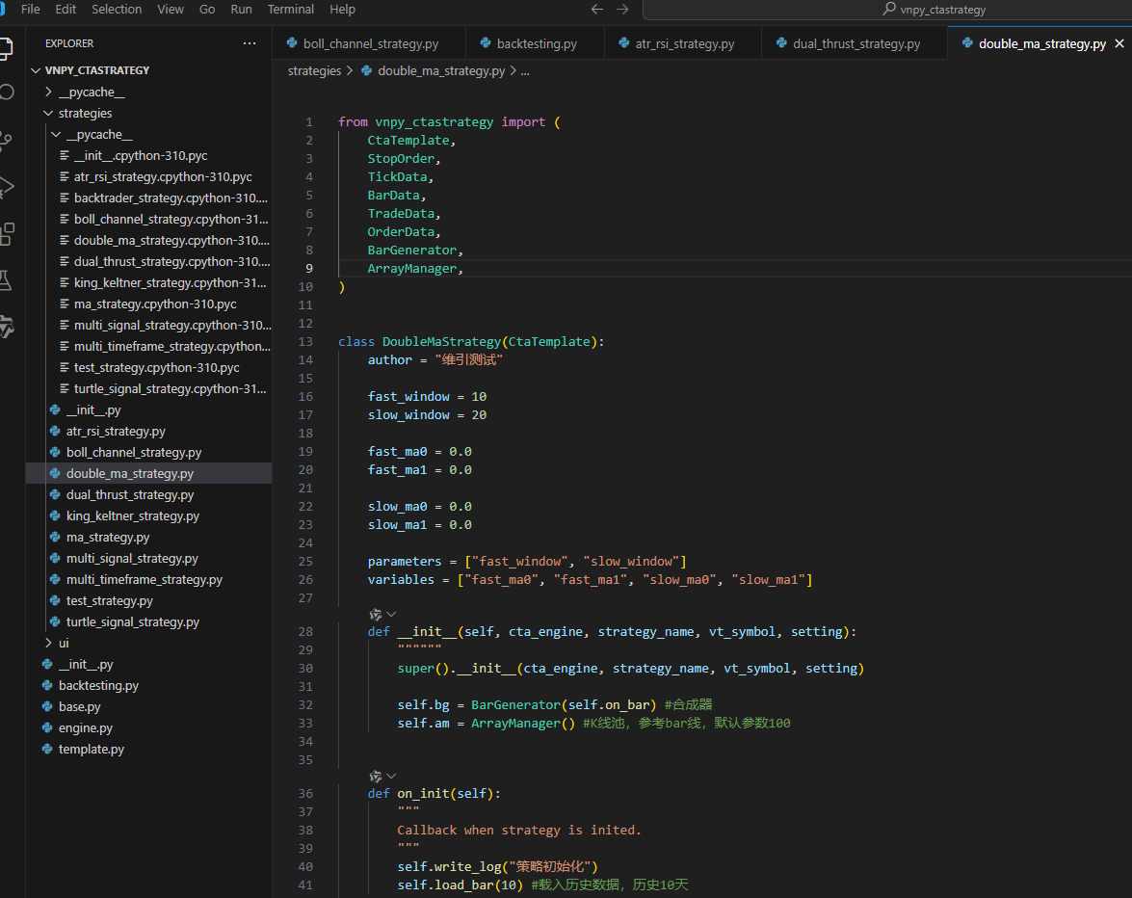The height and width of the screenshot is (898, 1132).
Task: Open __init__.cpython-310.pyc in the tree
Action: 141,156
